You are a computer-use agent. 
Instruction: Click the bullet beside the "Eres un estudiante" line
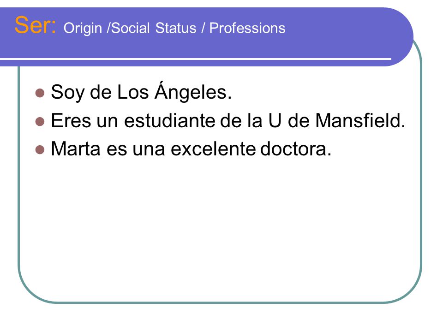(x=40, y=121)
